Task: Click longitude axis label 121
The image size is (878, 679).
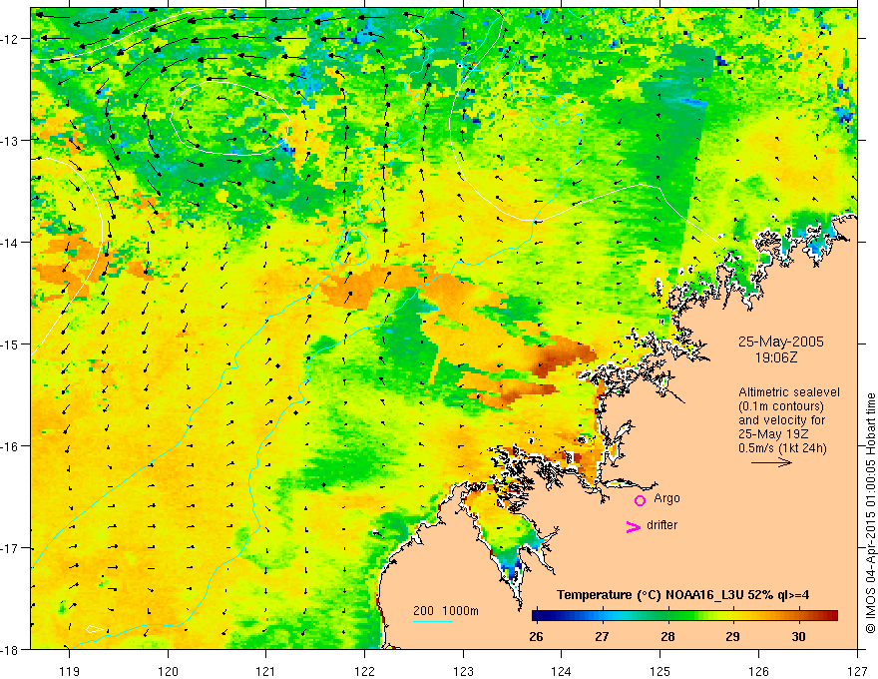Action: tap(266, 671)
